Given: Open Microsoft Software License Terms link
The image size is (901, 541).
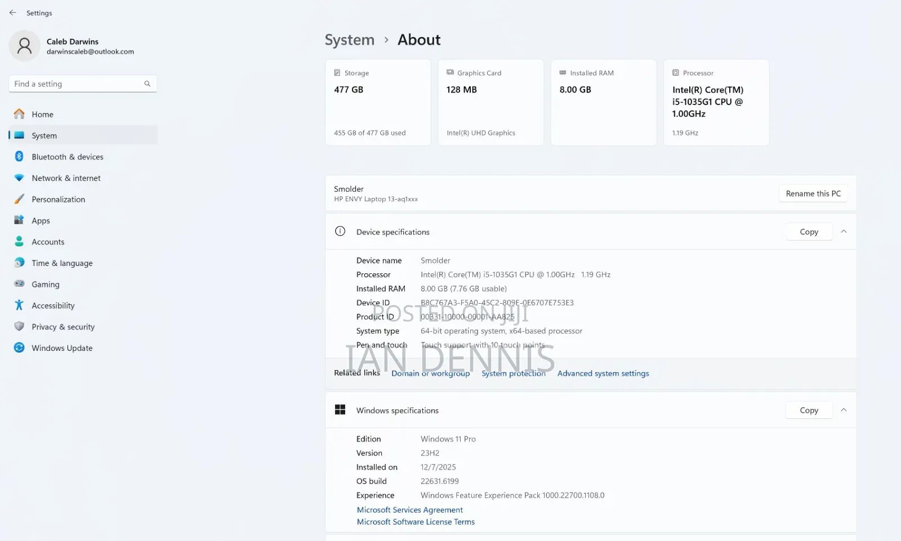Looking at the screenshot, I should (416, 522).
